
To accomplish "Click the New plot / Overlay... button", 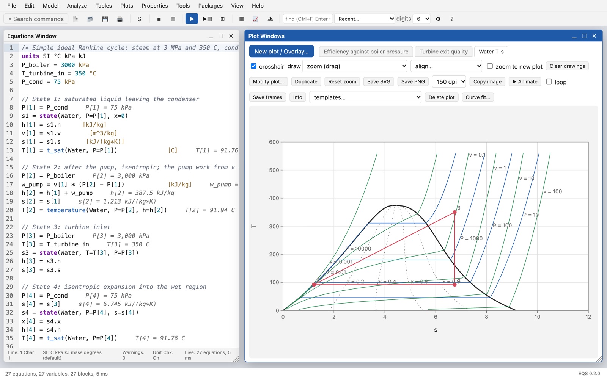I will (281, 52).
